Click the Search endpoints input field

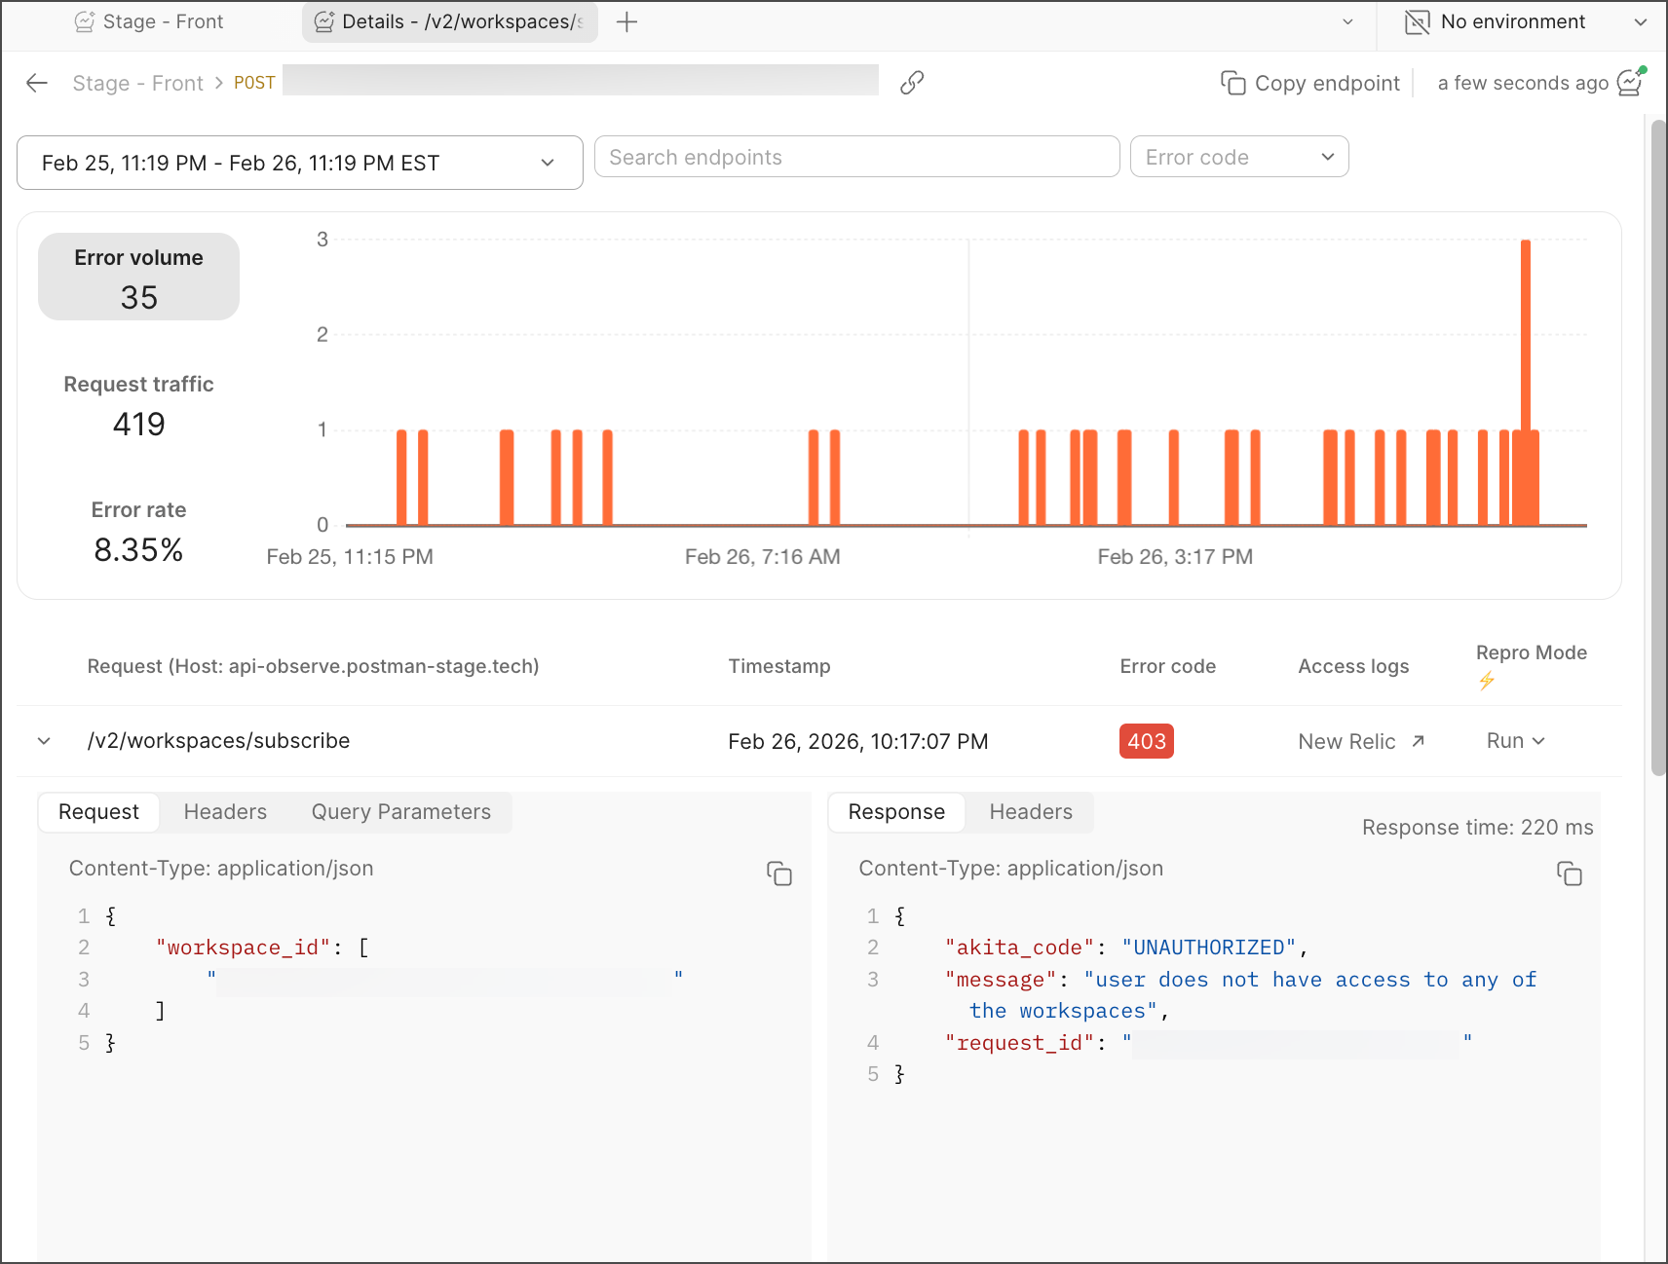coord(856,157)
